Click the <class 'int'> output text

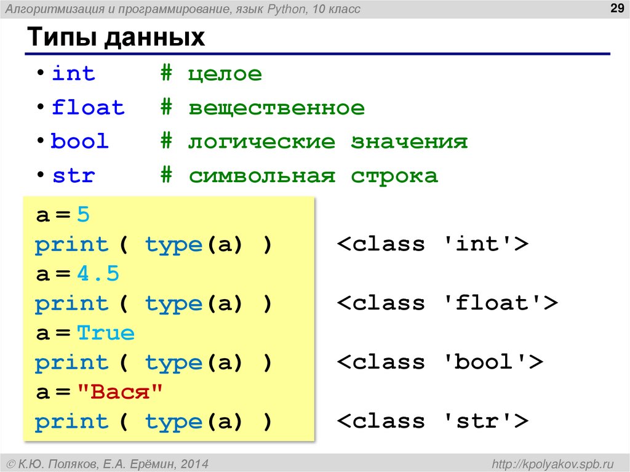[x=434, y=244]
